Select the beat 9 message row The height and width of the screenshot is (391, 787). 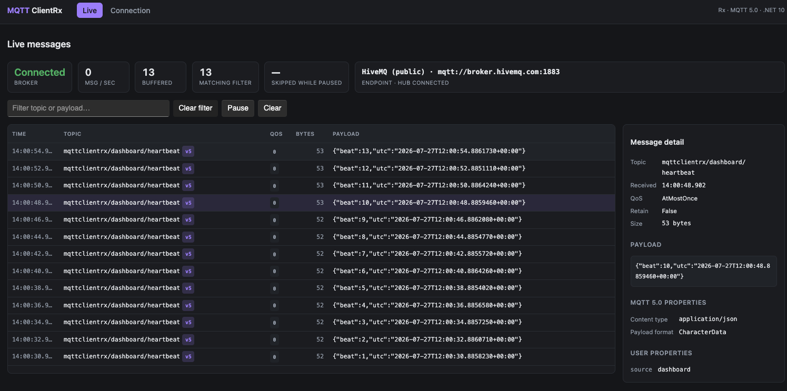coord(311,220)
